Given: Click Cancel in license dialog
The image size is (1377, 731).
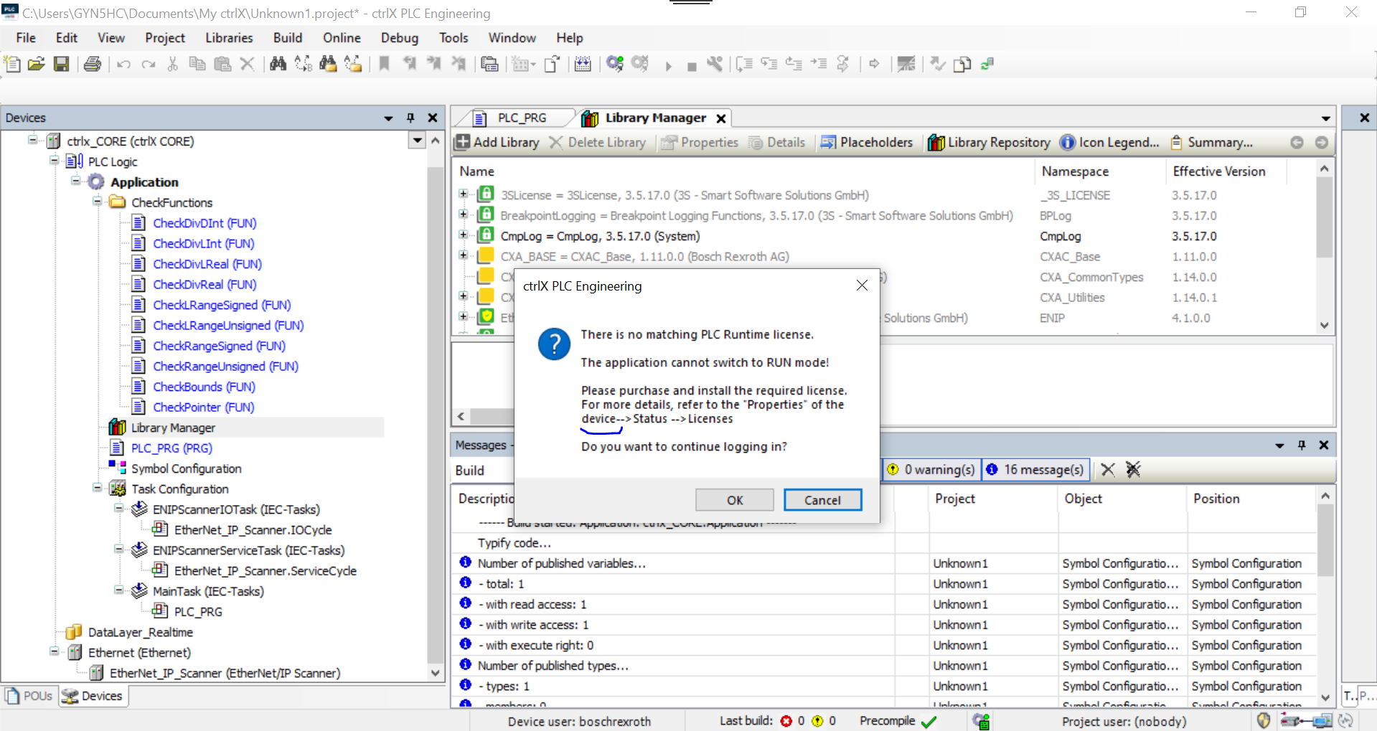Looking at the screenshot, I should pos(822,500).
